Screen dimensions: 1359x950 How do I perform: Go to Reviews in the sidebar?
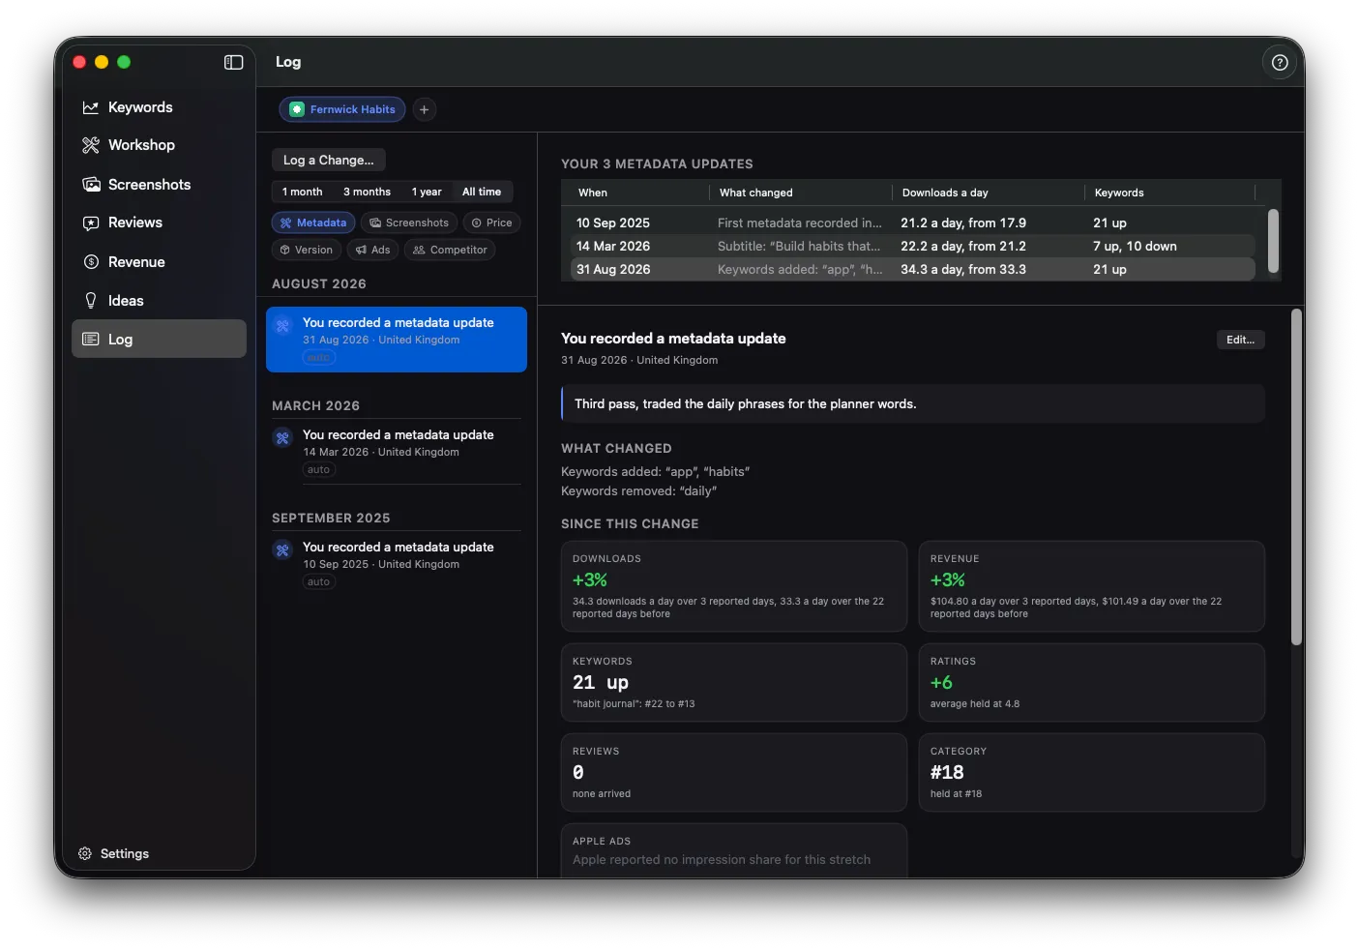159,223
